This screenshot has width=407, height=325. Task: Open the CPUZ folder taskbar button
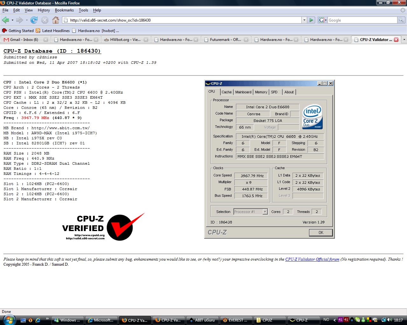pos(270,320)
